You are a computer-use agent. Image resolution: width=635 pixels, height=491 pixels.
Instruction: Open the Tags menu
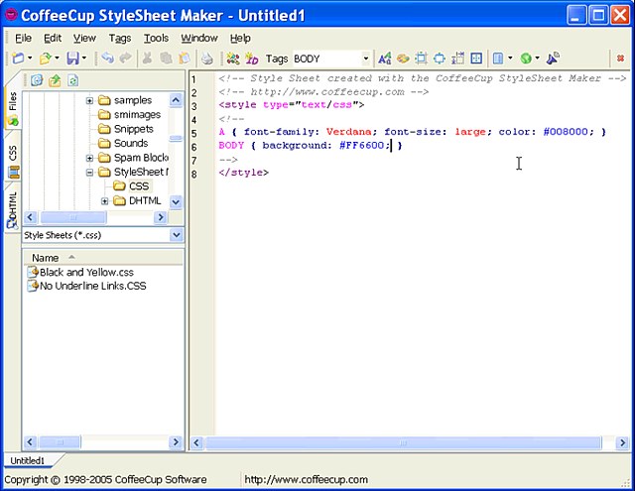(120, 38)
